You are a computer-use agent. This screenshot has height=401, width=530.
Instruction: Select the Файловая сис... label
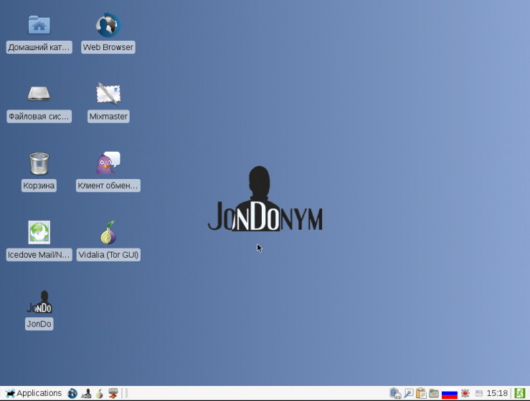(39, 117)
